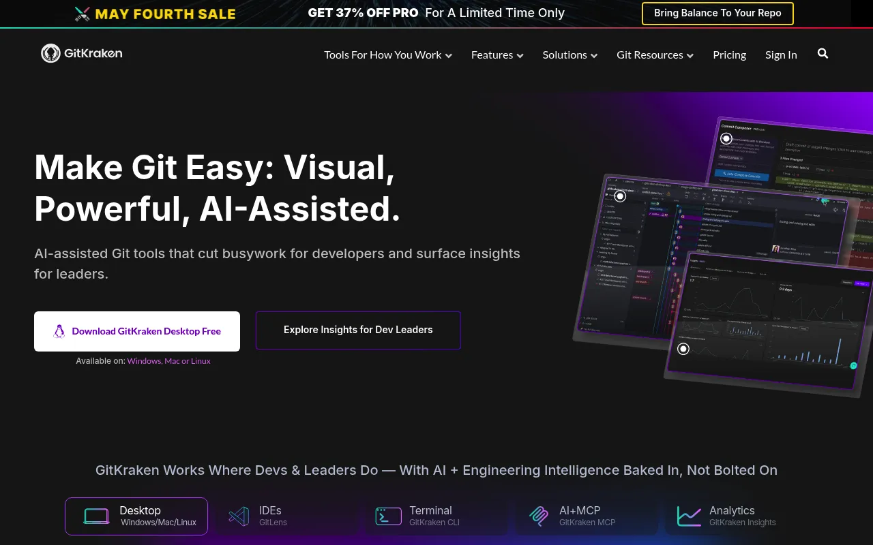The image size is (873, 545).
Task: Expand the Solutions dropdown
Action: pos(570,54)
